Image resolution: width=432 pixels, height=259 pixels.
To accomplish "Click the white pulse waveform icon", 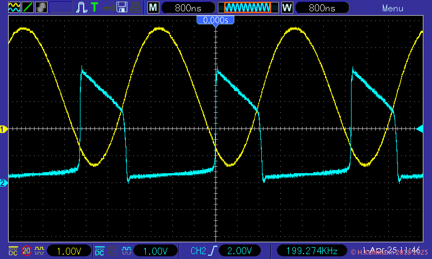I will coord(82,7).
